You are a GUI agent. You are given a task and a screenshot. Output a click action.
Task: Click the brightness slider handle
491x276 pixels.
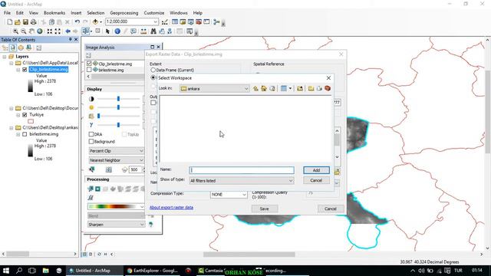coord(118,107)
